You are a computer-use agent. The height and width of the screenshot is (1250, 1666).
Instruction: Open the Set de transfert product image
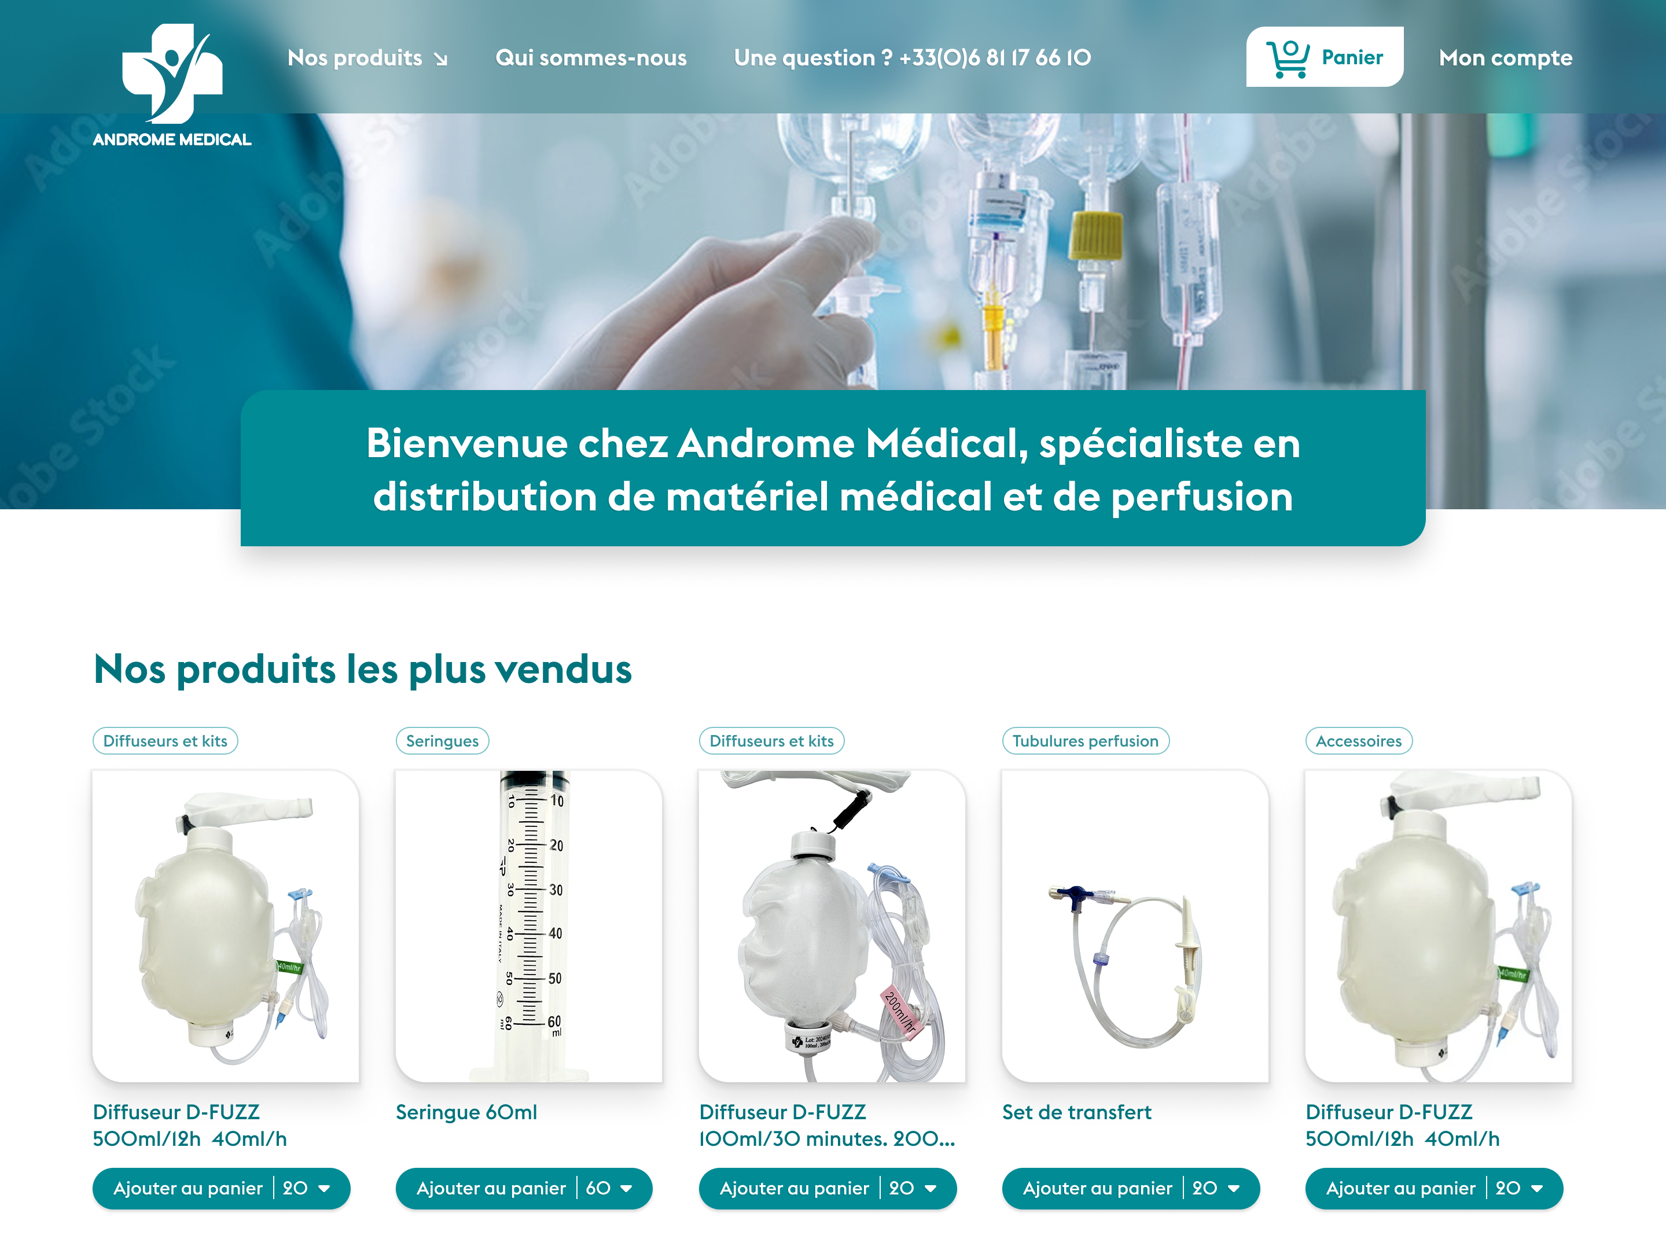point(1135,925)
